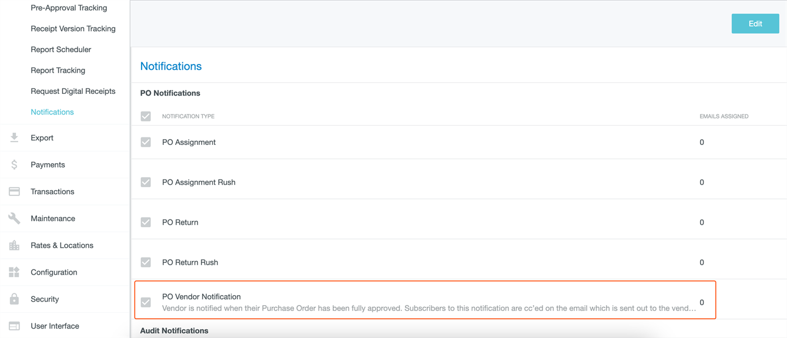Image resolution: width=787 pixels, height=338 pixels.
Task: Open Request Digital Receipts in the sidebar
Action: point(73,91)
